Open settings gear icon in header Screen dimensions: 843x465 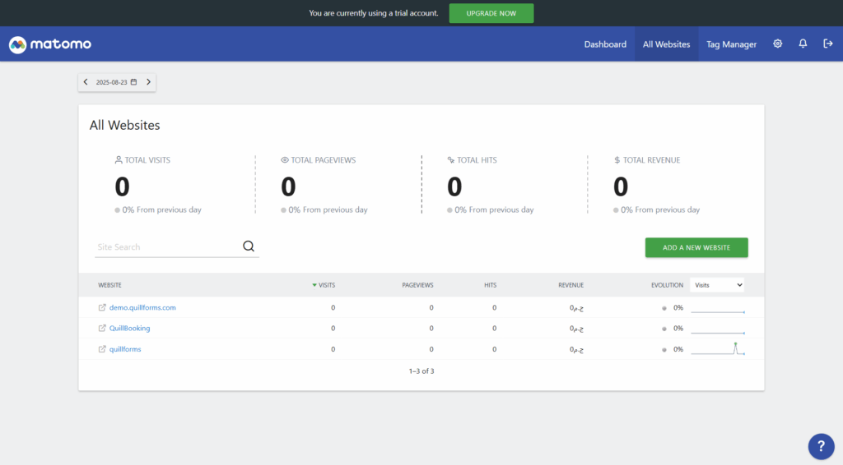point(778,44)
